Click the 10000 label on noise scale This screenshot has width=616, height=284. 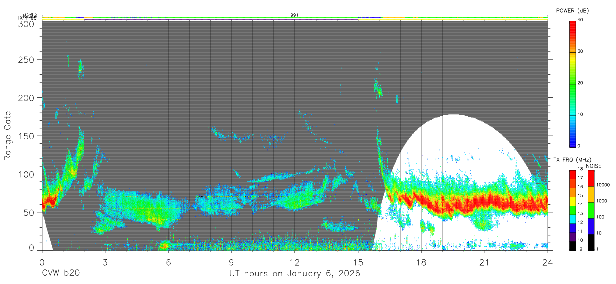[x=602, y=185]
